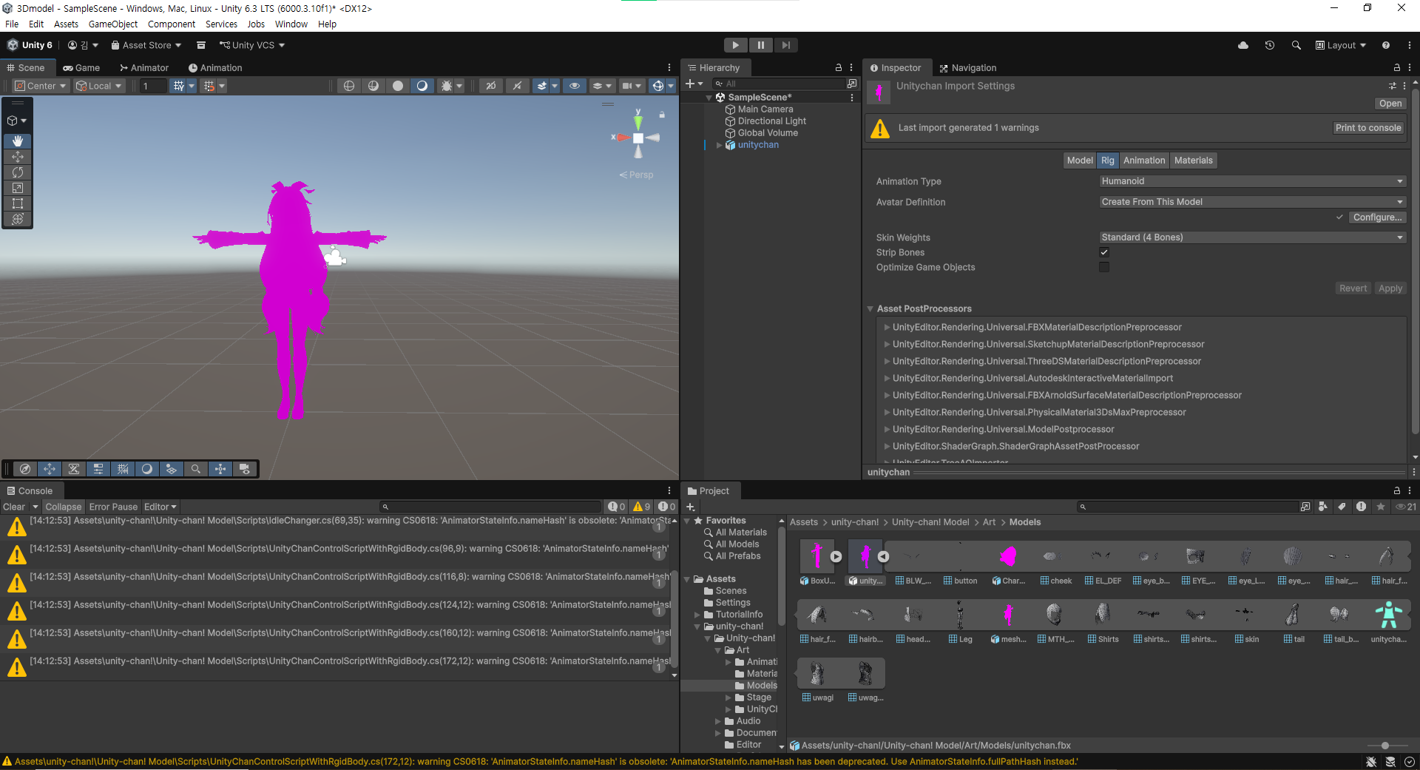Click the Gizmos sphere icon
1420x770 pixels.
(657, 86)
